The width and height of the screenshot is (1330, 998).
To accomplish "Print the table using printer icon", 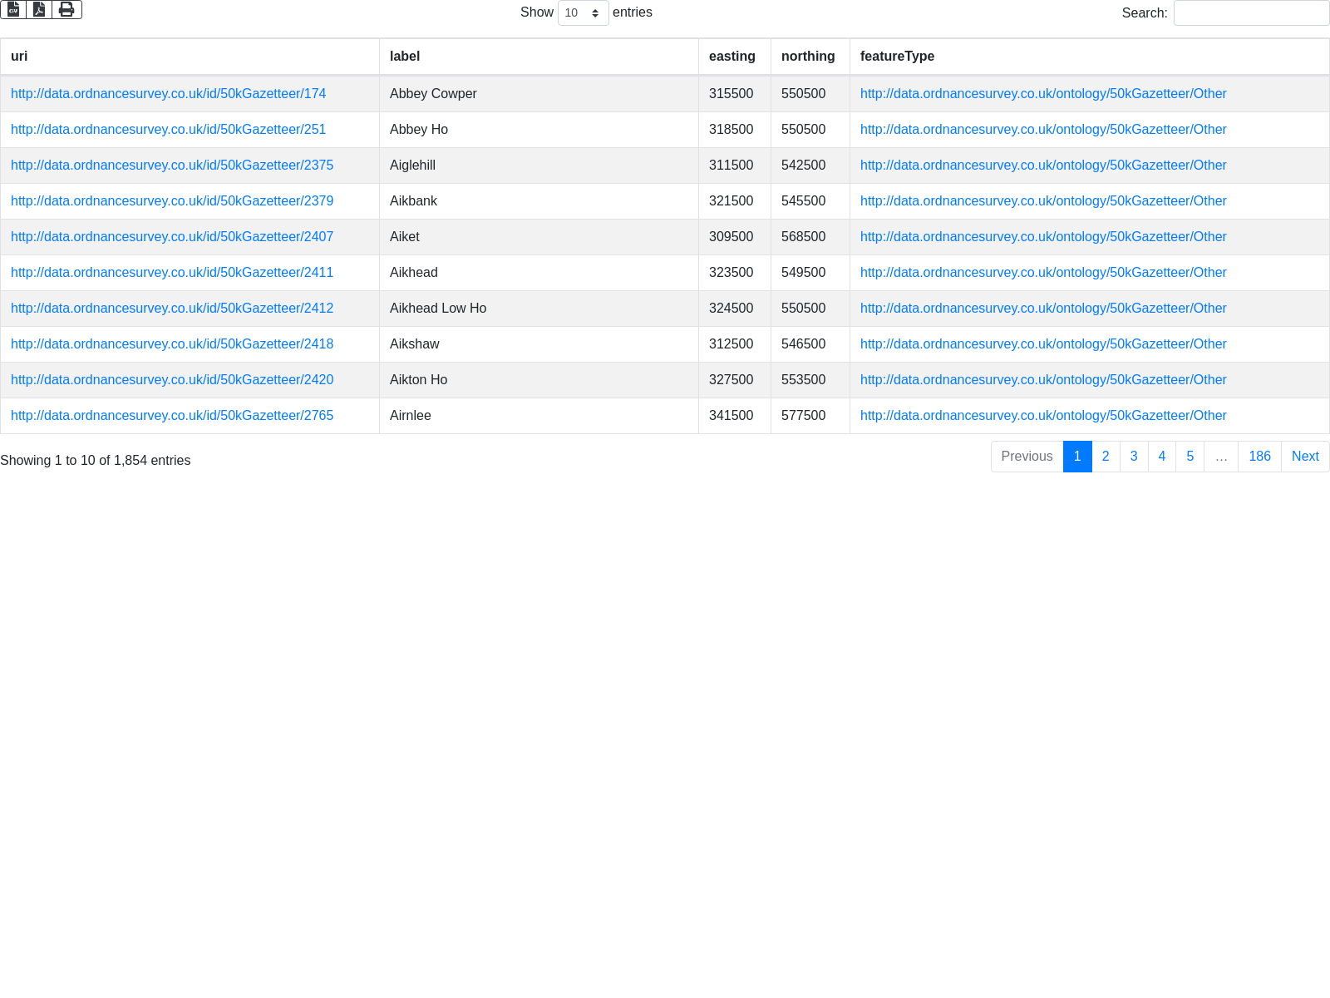I will tap(66, 9).
